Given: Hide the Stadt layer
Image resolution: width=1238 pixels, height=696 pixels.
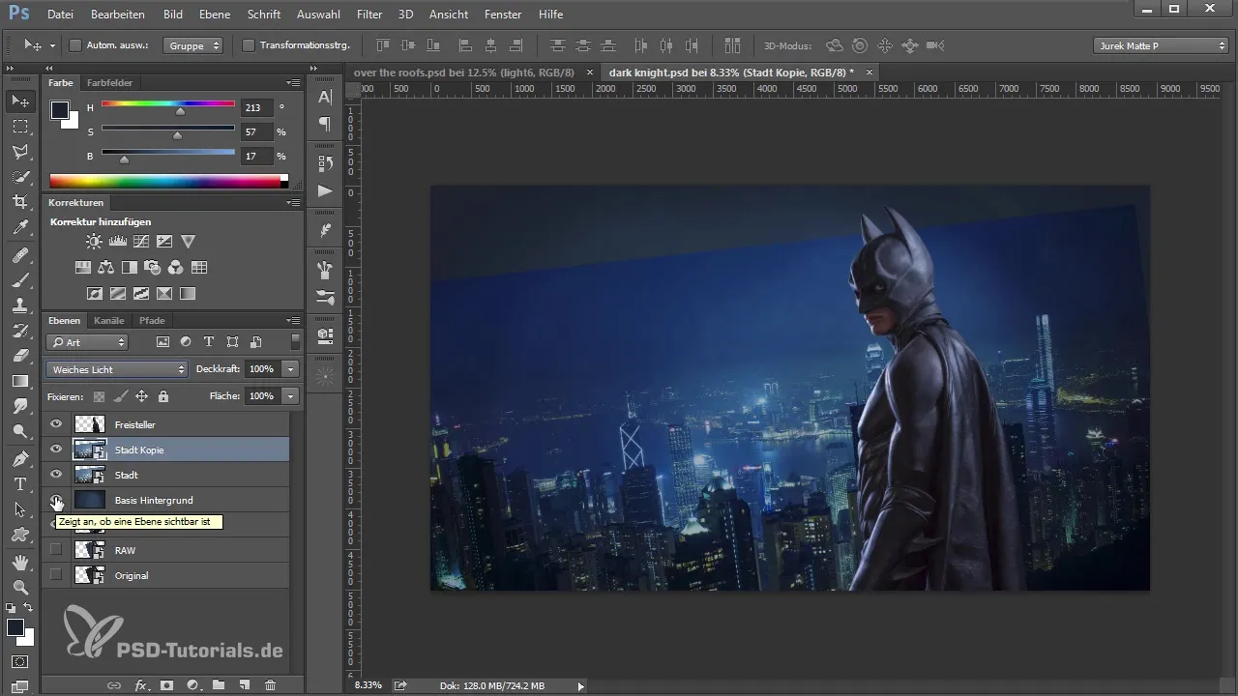Looking at the screenshot, I should tap(56, 475).
